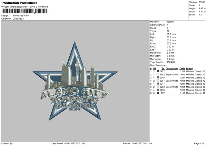This screenshot has width=207, height=146.
Task: Click the blue swatch beside stitch count 937
Action: [158, 93]
